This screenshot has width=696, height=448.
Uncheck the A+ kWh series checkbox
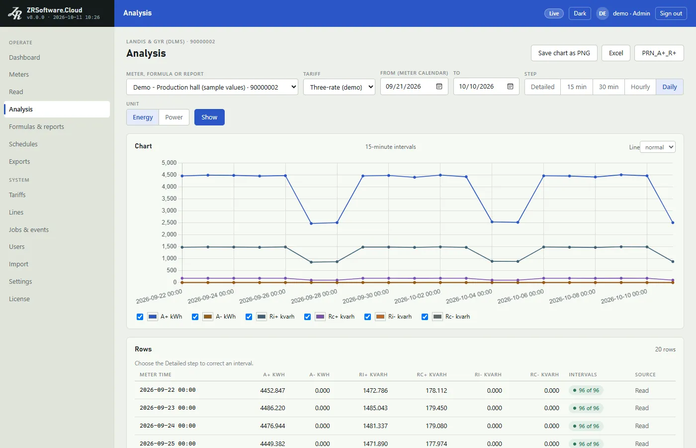tap(140, 317)
